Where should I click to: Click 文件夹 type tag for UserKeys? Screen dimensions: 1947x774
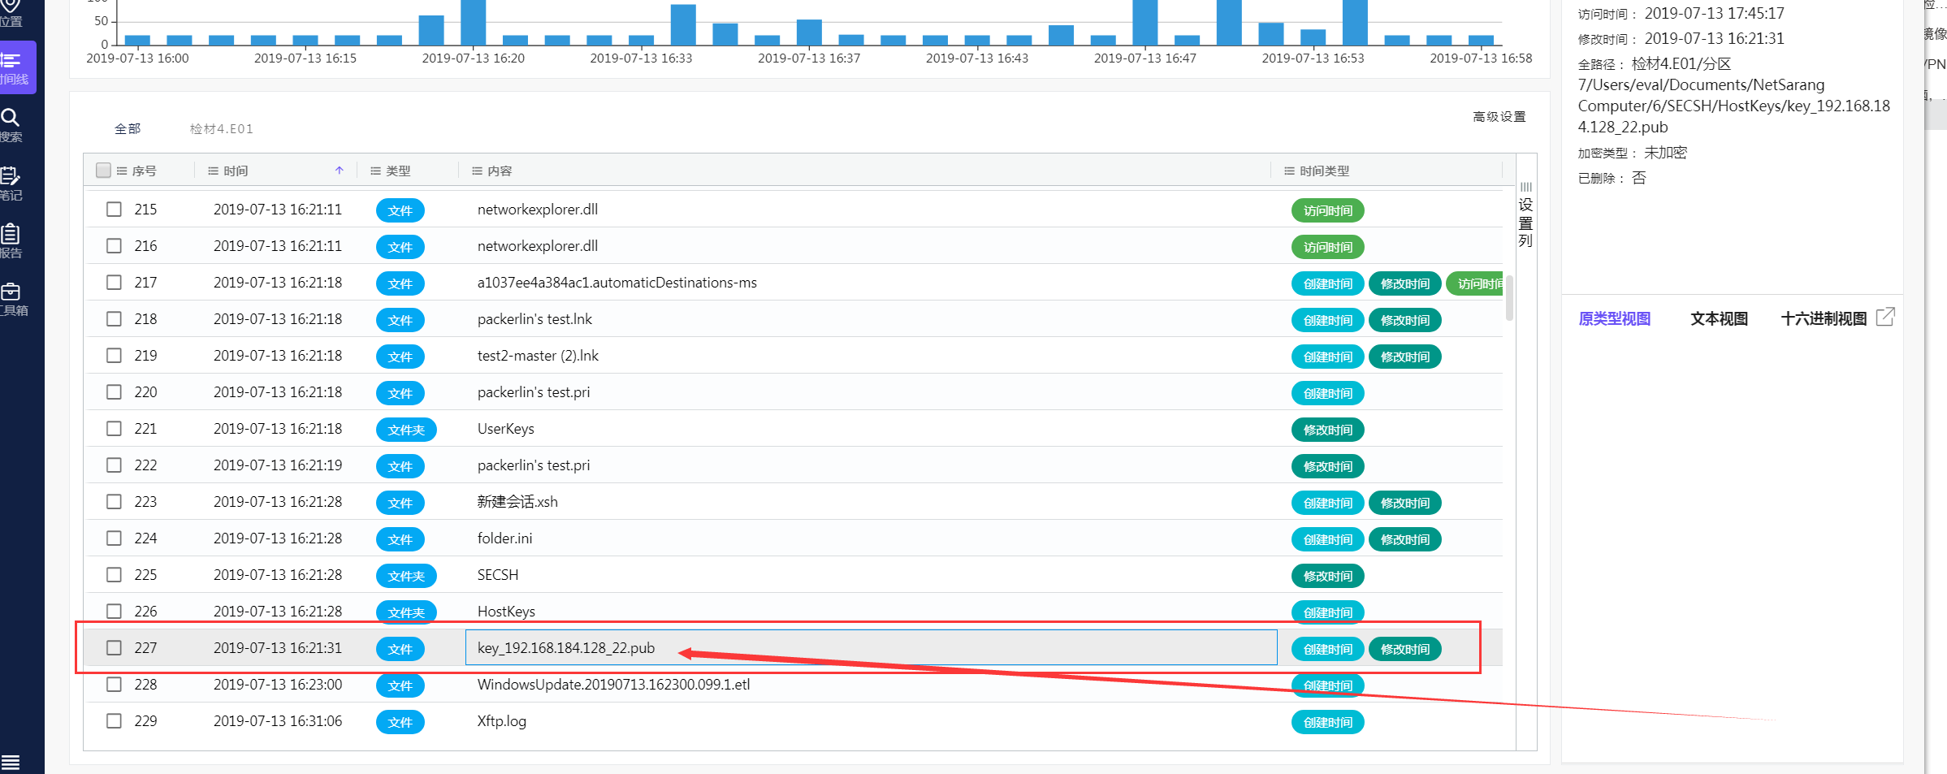pyautogui.click(x=406, y=430)
